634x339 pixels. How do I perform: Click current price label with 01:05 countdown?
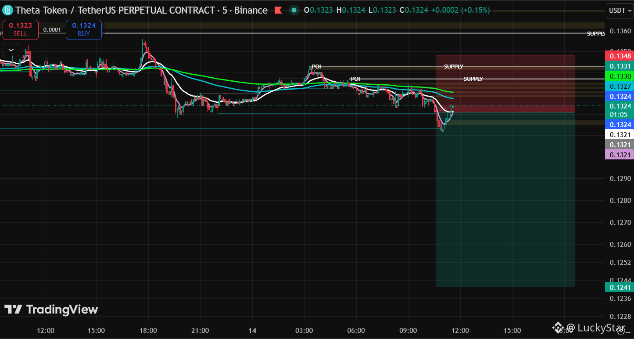tap(619, 110)
